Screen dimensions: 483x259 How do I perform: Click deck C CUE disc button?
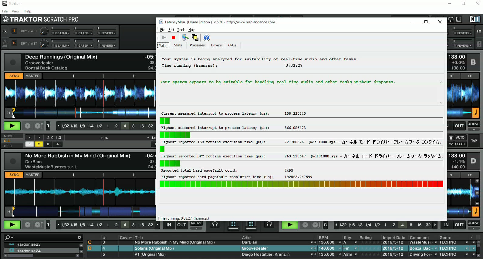point(28,225)
